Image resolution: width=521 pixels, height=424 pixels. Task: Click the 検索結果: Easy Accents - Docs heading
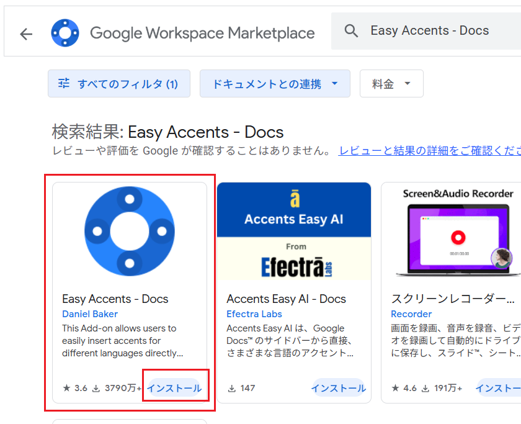click(x=167, y=132)
